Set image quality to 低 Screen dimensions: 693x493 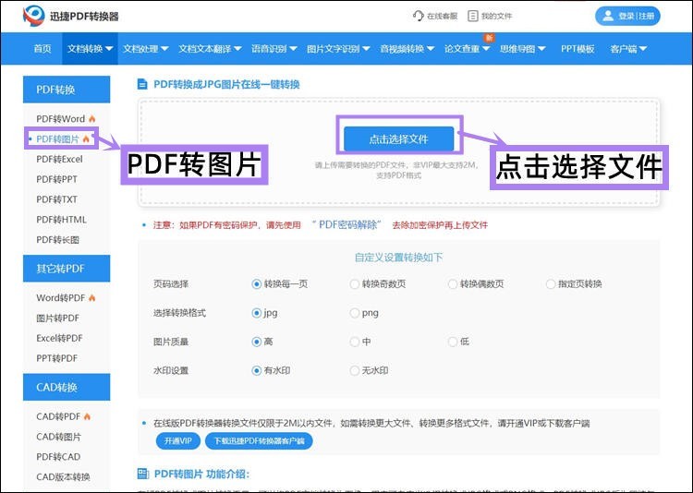pos(453,342)
